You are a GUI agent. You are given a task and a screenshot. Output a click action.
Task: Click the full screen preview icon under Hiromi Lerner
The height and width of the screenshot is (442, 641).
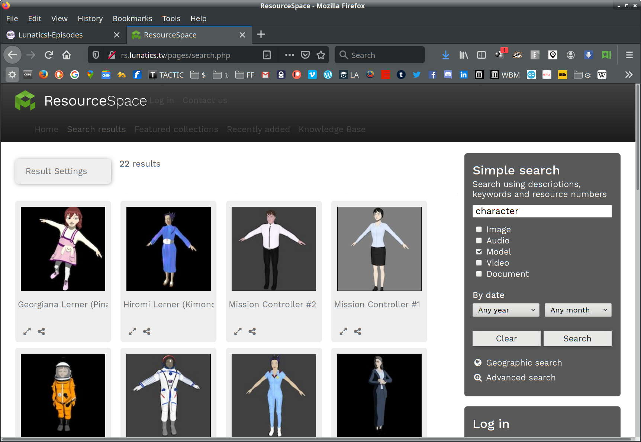132,331
